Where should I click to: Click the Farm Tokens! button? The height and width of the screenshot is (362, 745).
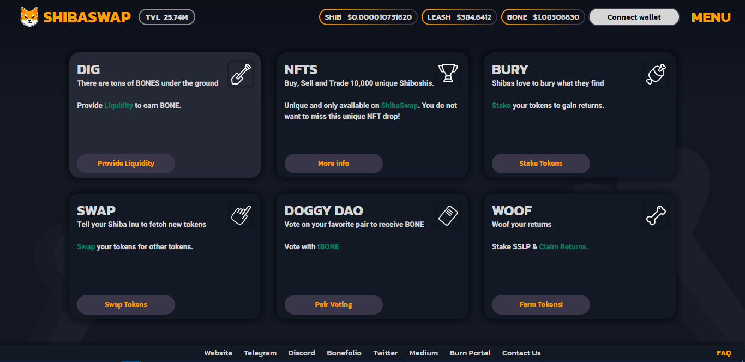pyautogui.click(x=541, y=305)
